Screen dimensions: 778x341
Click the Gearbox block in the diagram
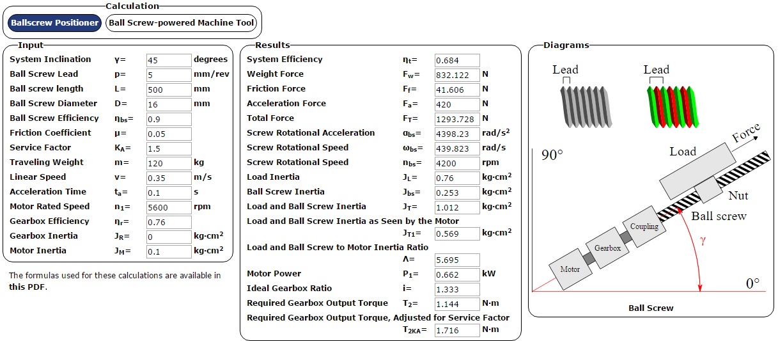click(607, 248)
